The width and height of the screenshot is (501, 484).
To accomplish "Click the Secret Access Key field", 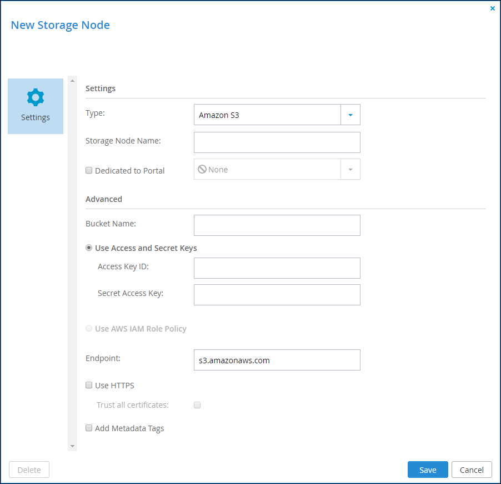I will coord(277,295).
